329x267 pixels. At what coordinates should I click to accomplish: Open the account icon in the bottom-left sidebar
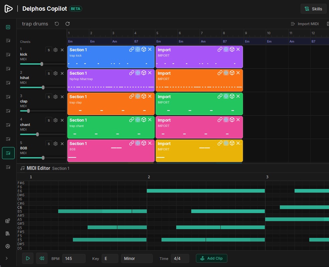pyautogui.click(x=8, y=246)
